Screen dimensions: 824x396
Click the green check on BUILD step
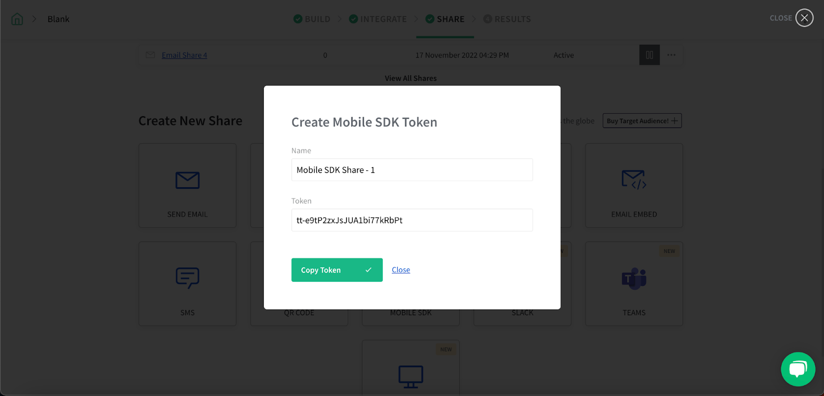(x=298, y=19)
